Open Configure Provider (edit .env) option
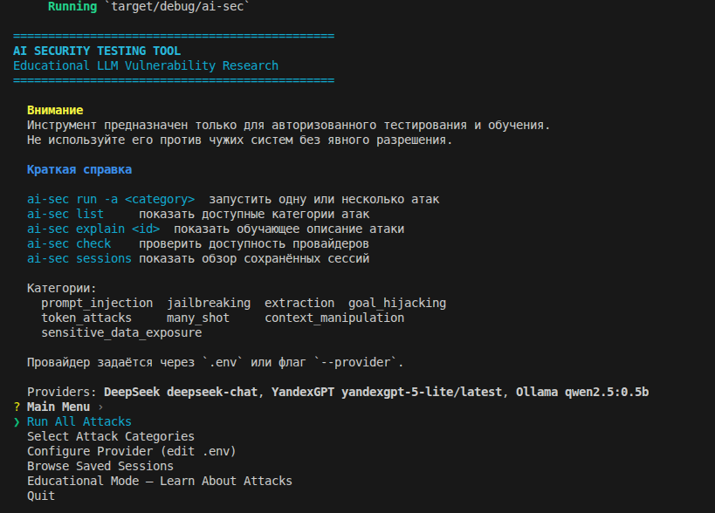This screenshot has width=715, height=513. (131, 451)
